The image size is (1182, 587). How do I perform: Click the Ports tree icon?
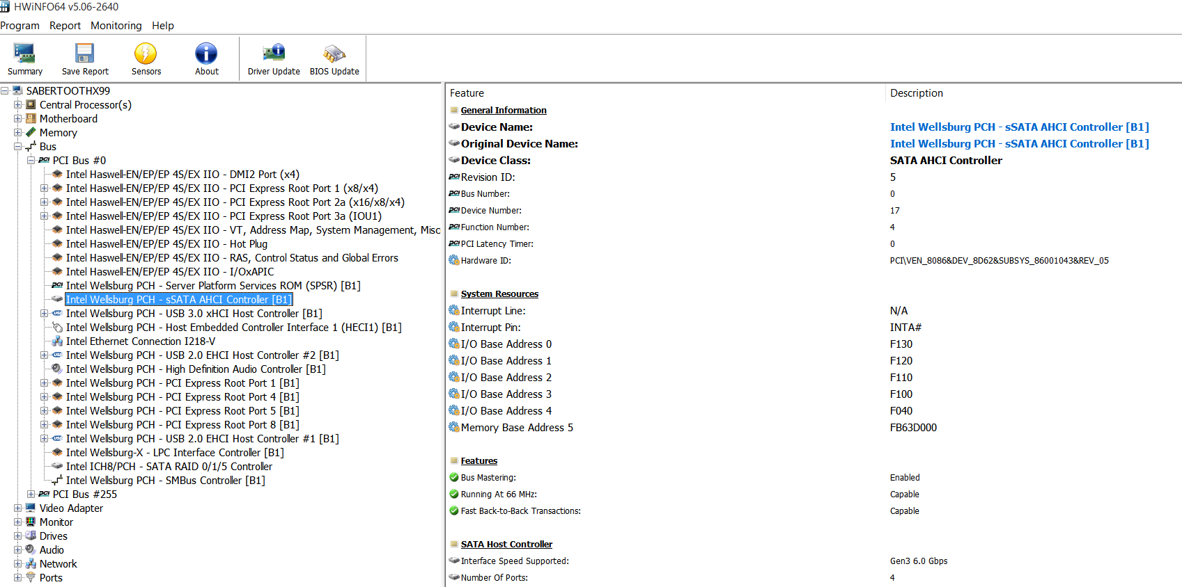click(31, 577)
